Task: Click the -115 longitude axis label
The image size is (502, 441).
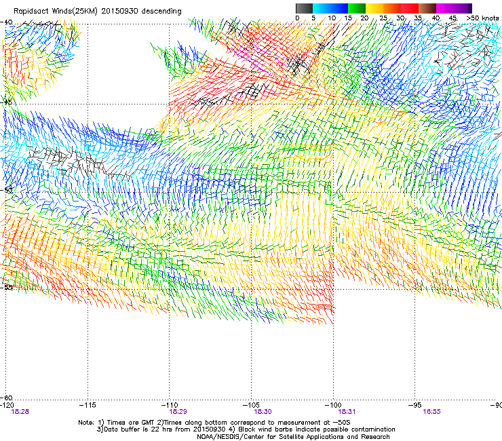Action: point(88,405)
